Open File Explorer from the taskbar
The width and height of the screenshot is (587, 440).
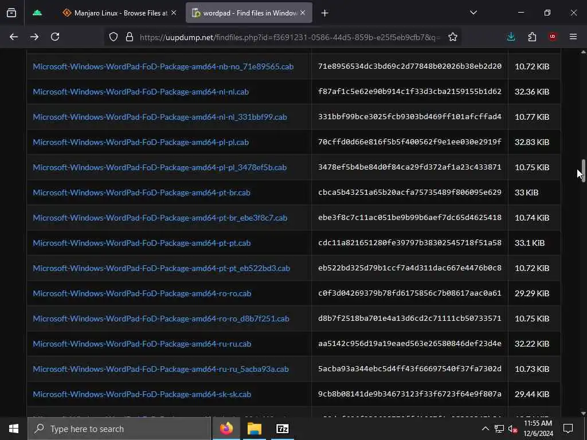(x=254, y=429)
